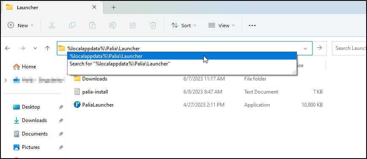Image resolution: width=367 pixels, height=159 pixels.
Task: Open recent locations dropdown chevron
Action: click(35, 48)
